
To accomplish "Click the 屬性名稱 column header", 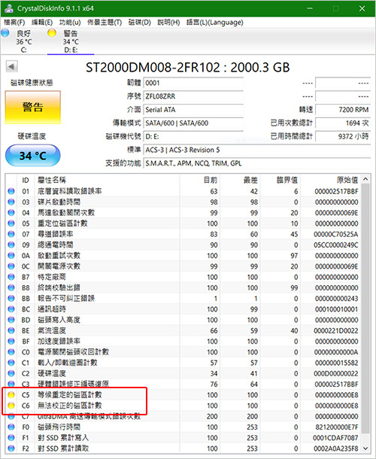I will 107,180.
